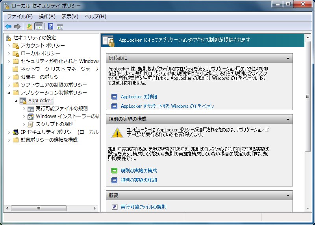
Task: Collapse the 規則の実施の構成 section header
Action: coord(288,119)
